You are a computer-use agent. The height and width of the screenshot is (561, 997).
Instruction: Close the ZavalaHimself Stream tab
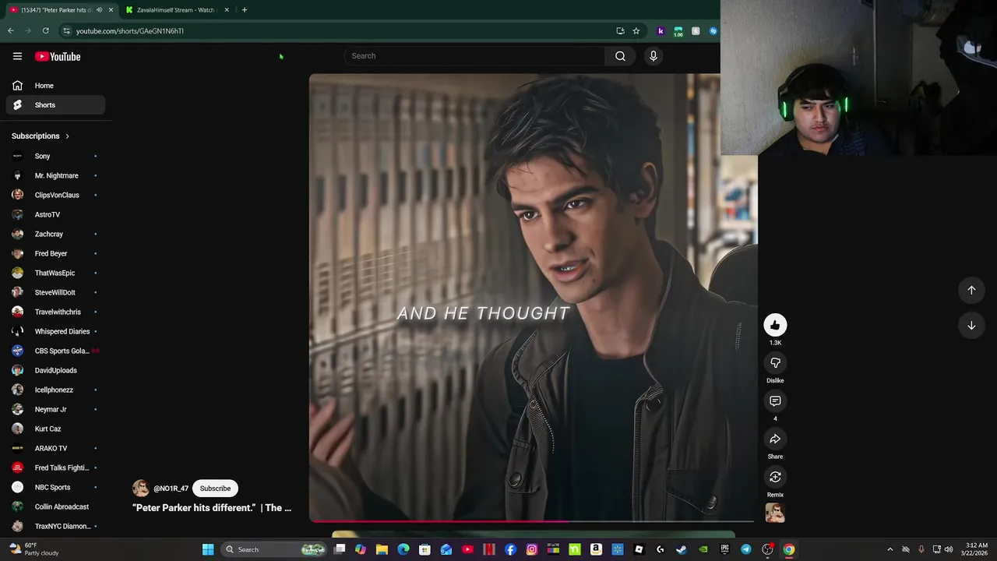(x=227, y=10)
